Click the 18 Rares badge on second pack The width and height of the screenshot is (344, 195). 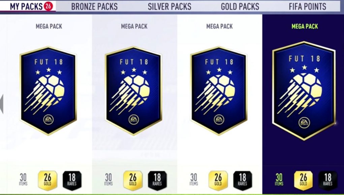pos(157,181)
